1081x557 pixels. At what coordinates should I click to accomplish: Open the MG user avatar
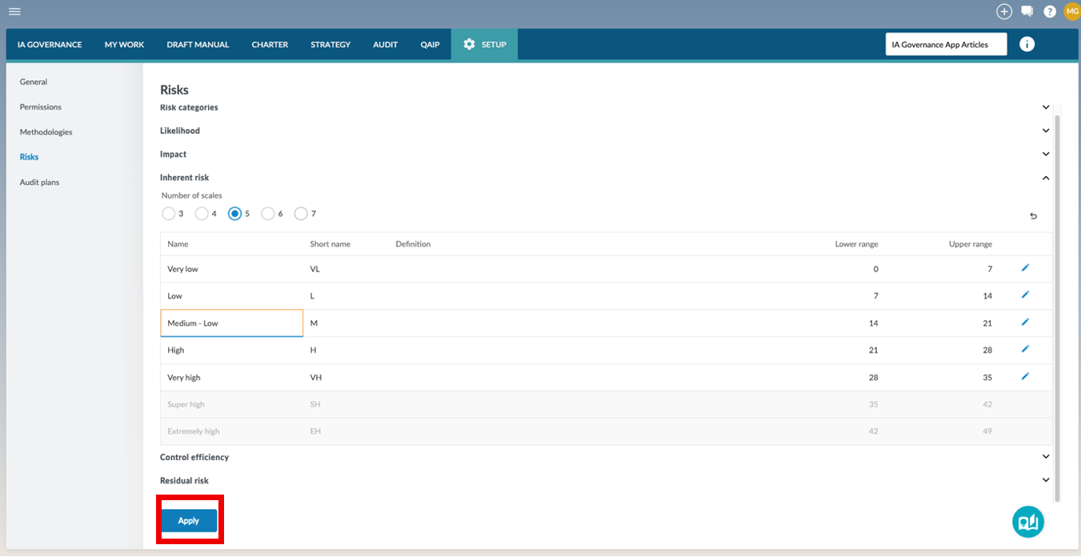click(x=1072, y=11)
